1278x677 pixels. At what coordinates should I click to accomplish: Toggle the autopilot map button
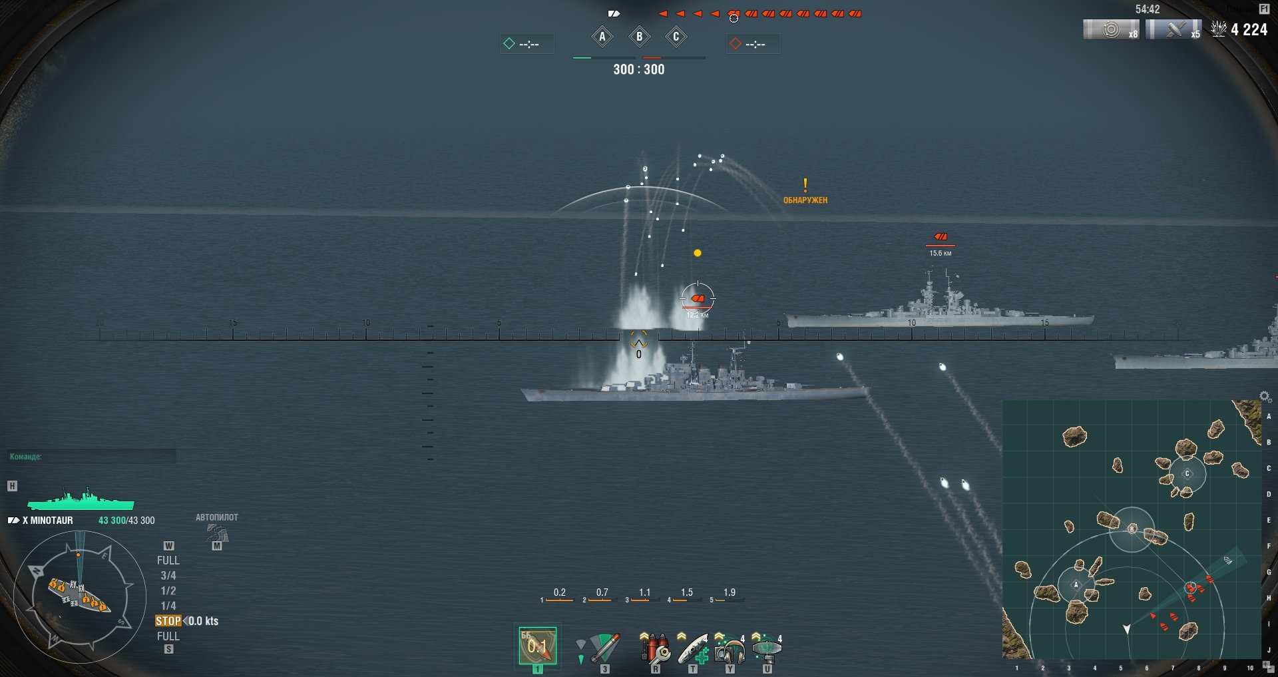[217, 534]
